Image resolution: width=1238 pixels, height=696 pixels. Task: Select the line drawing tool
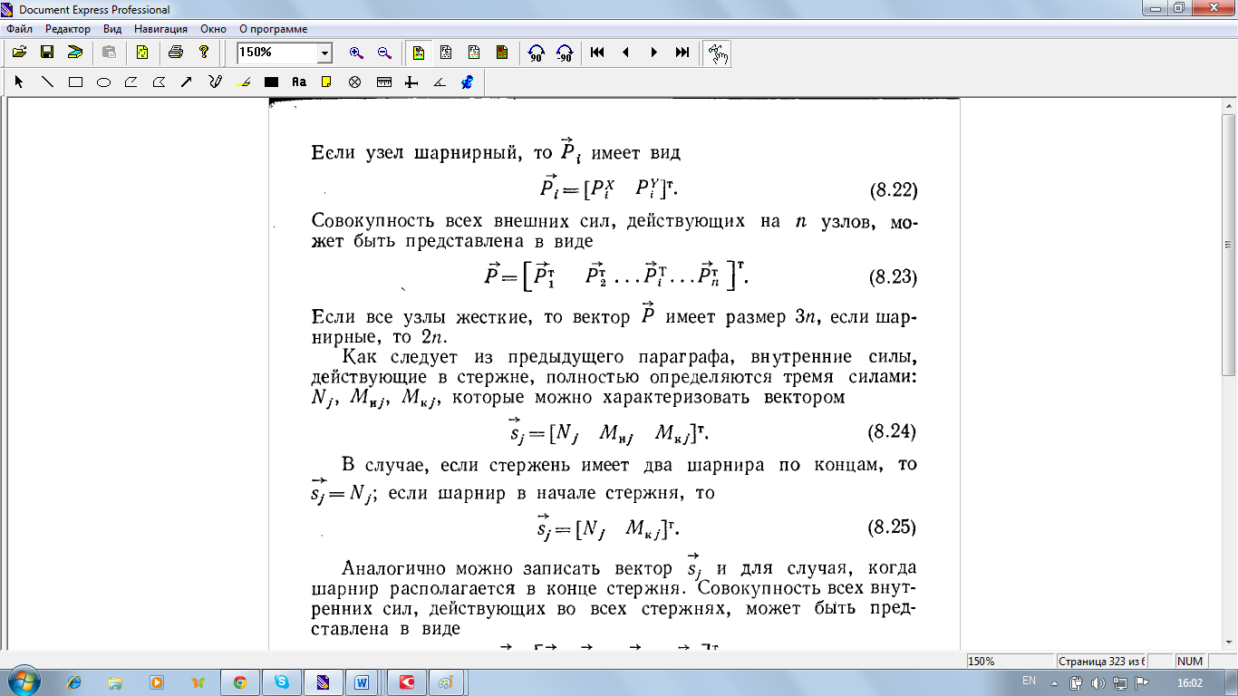pyautogui.click(x=47, y=82)
